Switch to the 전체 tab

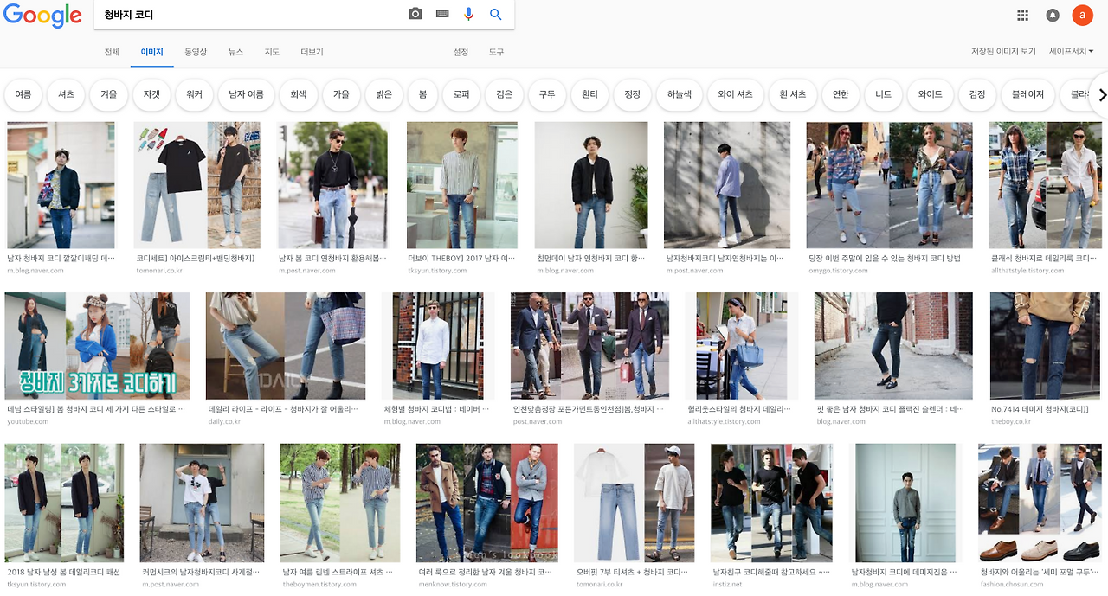[112, 52]
